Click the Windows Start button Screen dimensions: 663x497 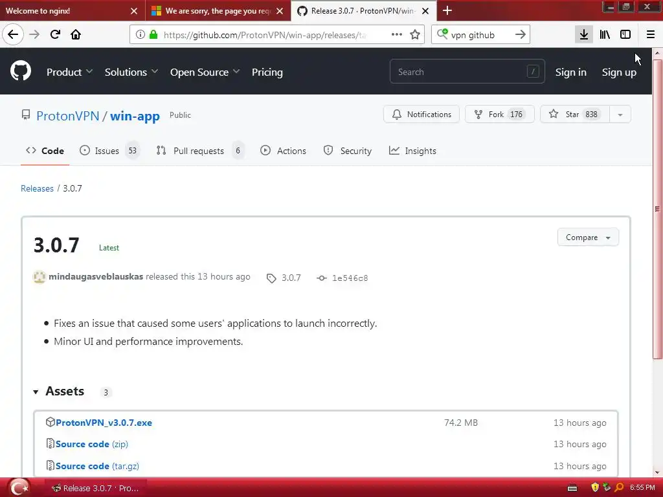[19, 488]
